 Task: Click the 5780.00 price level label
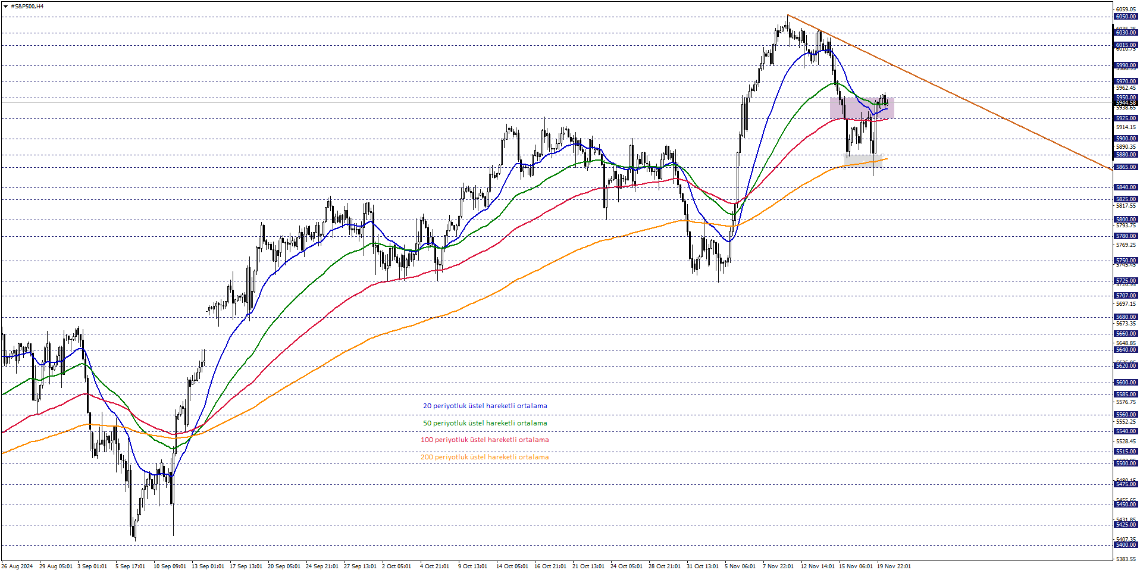click(x=1126, y=236)
